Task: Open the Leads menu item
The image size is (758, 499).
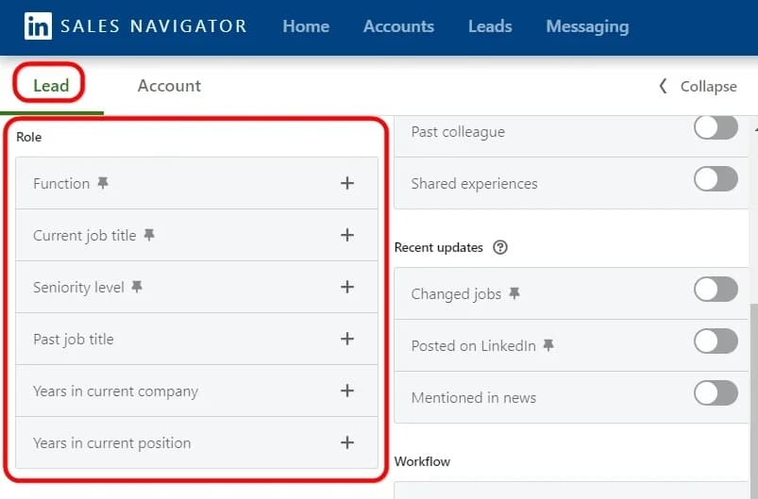Action: click(x=490, y=26)
